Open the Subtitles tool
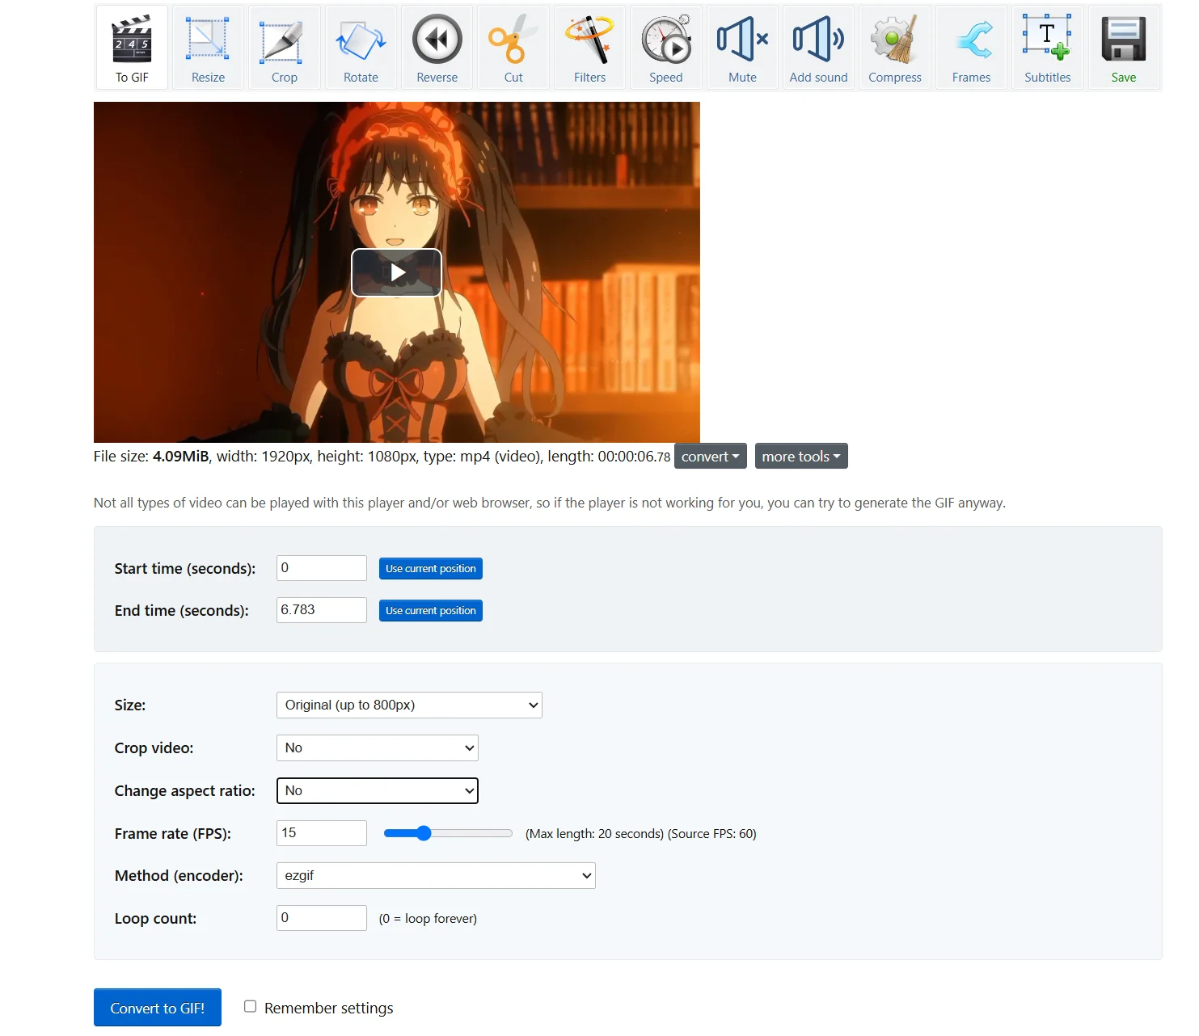The width and height of the screenshot is (1199, 1036). point(1048,48)
